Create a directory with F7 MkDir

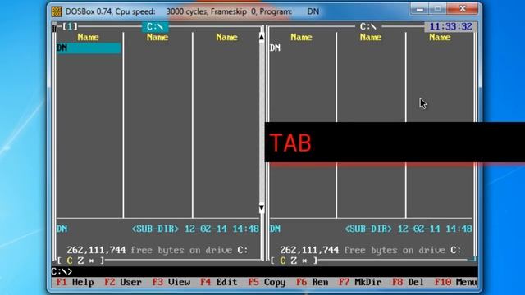pos(360,282)
